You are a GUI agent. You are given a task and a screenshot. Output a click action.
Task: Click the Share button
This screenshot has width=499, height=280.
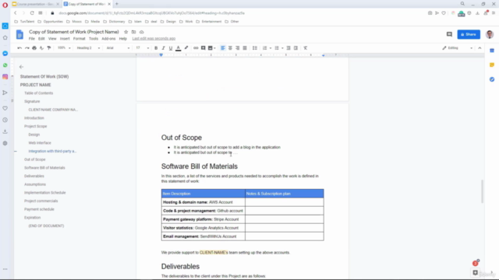pos(469,34)
